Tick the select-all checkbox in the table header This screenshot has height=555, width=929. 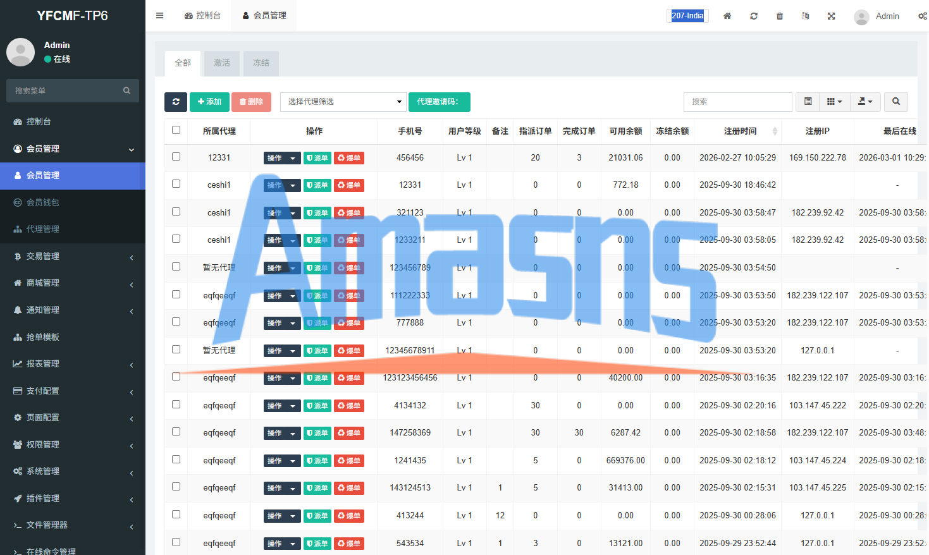176,130
